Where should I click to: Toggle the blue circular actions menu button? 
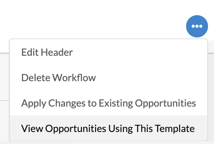[x=197, y=26]
